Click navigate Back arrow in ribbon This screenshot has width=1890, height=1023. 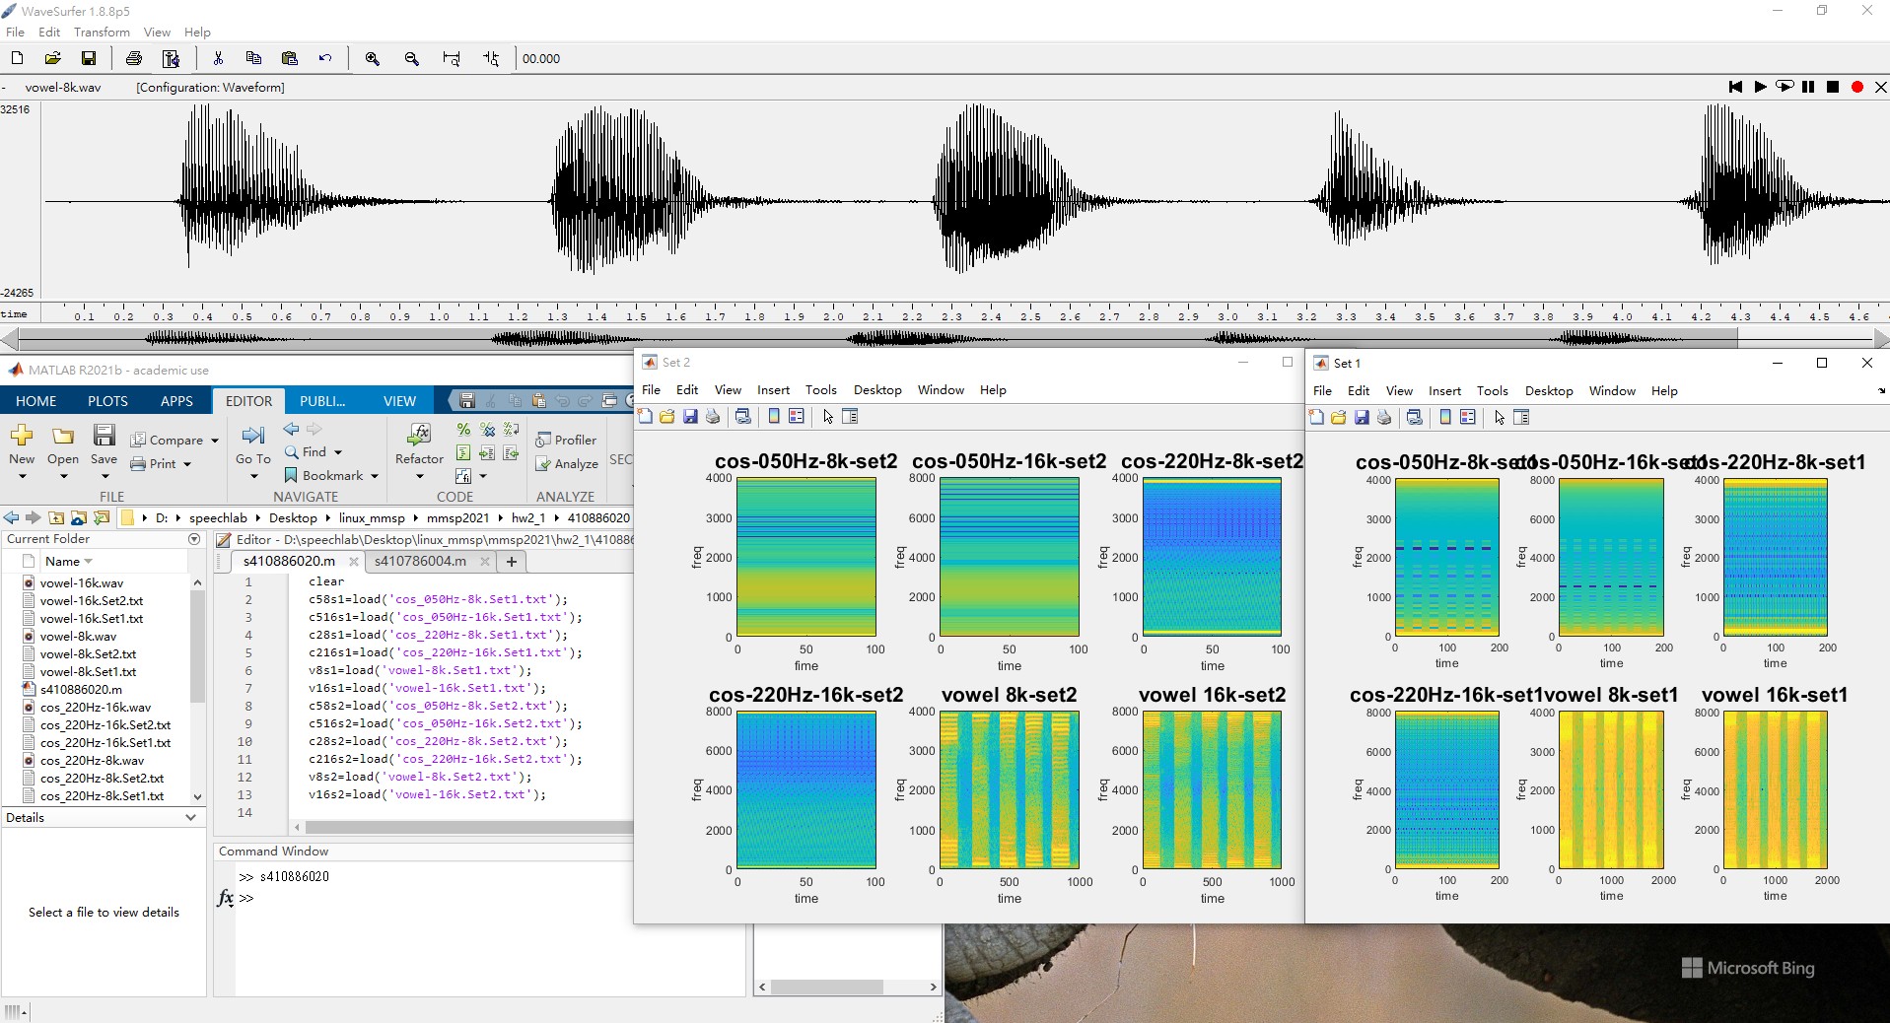[x=291, y=429]
